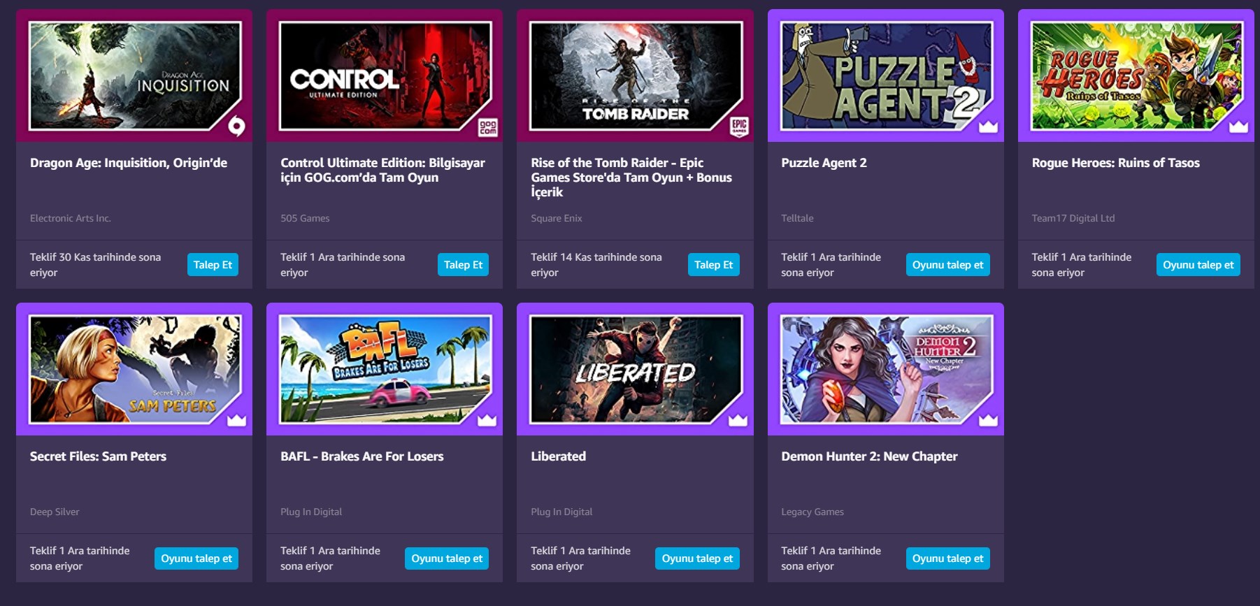Click the crown icon on Sam Peters card
The image size is (1260, 606).
237,420
